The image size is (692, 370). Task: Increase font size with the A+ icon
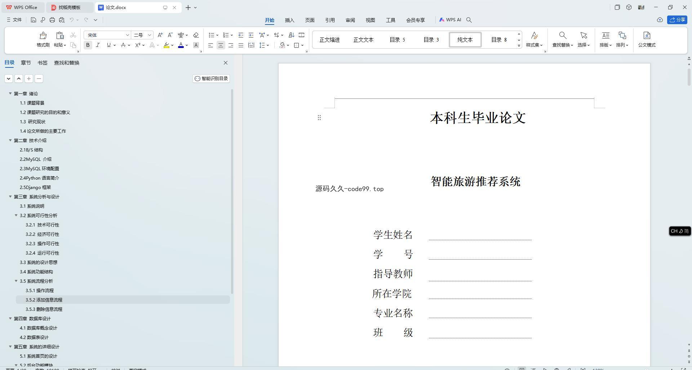160,35
